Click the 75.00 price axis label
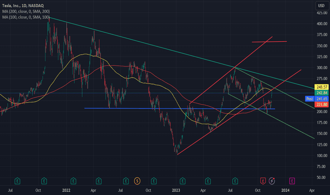The image size is (330, 195). click(x=322, y=167)
